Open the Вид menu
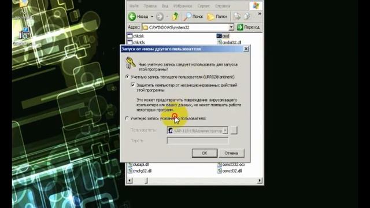 (x=165, y=6)
